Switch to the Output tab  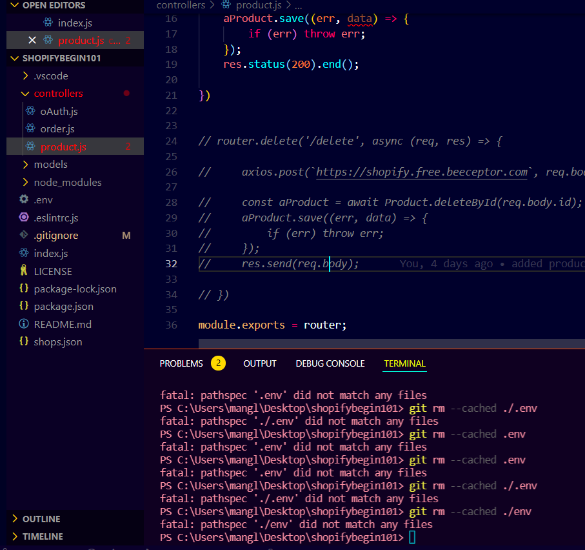click(260, 363)
